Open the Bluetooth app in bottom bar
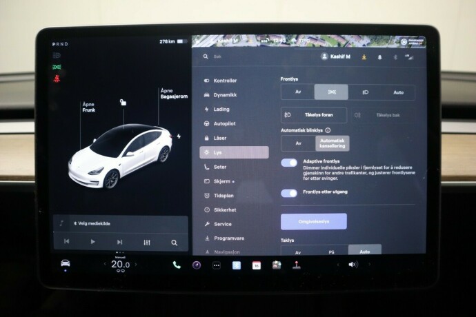Screen dimensions: 476x317 (x=237, y=265)
